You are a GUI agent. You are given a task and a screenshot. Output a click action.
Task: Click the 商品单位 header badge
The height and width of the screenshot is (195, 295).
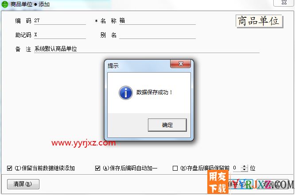pyautogui.click(x=259, y=21)
